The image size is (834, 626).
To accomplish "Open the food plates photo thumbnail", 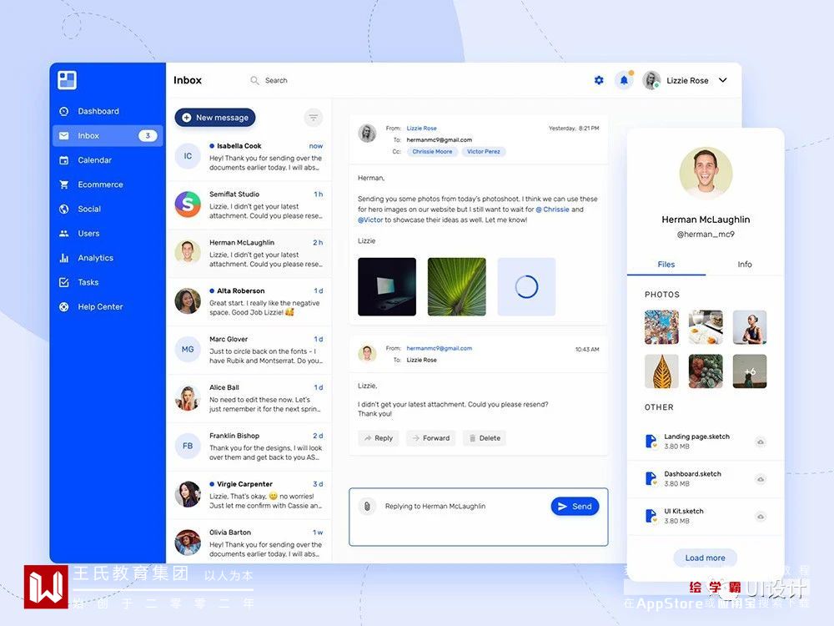I will [706, 327].
